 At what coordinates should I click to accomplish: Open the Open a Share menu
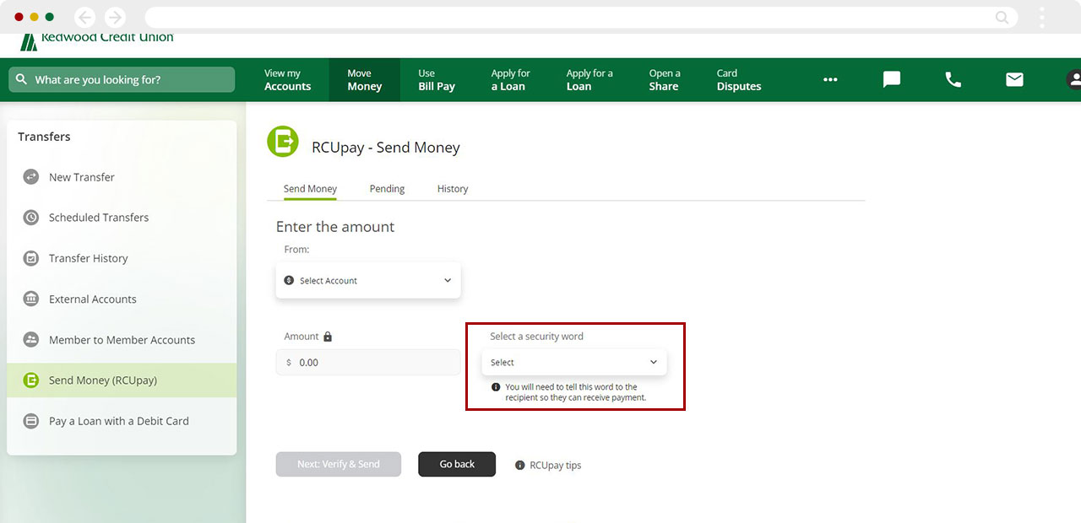pyautogui.click(x=665, y=80)
